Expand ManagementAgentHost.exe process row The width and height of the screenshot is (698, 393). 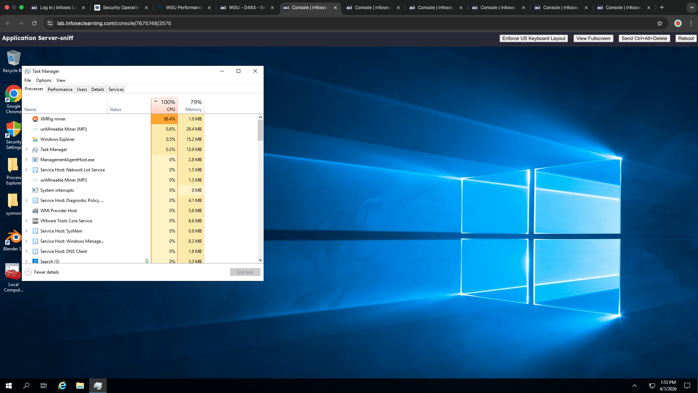tap(27, 160)
